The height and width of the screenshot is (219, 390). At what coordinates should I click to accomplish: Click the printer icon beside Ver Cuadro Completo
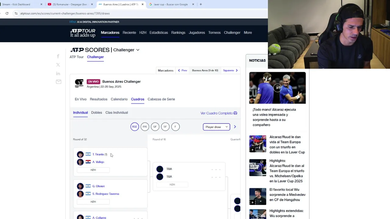pyautogui.click(x=235, y=113)
